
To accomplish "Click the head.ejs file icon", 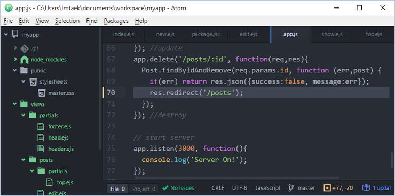I will coord(41,138).
